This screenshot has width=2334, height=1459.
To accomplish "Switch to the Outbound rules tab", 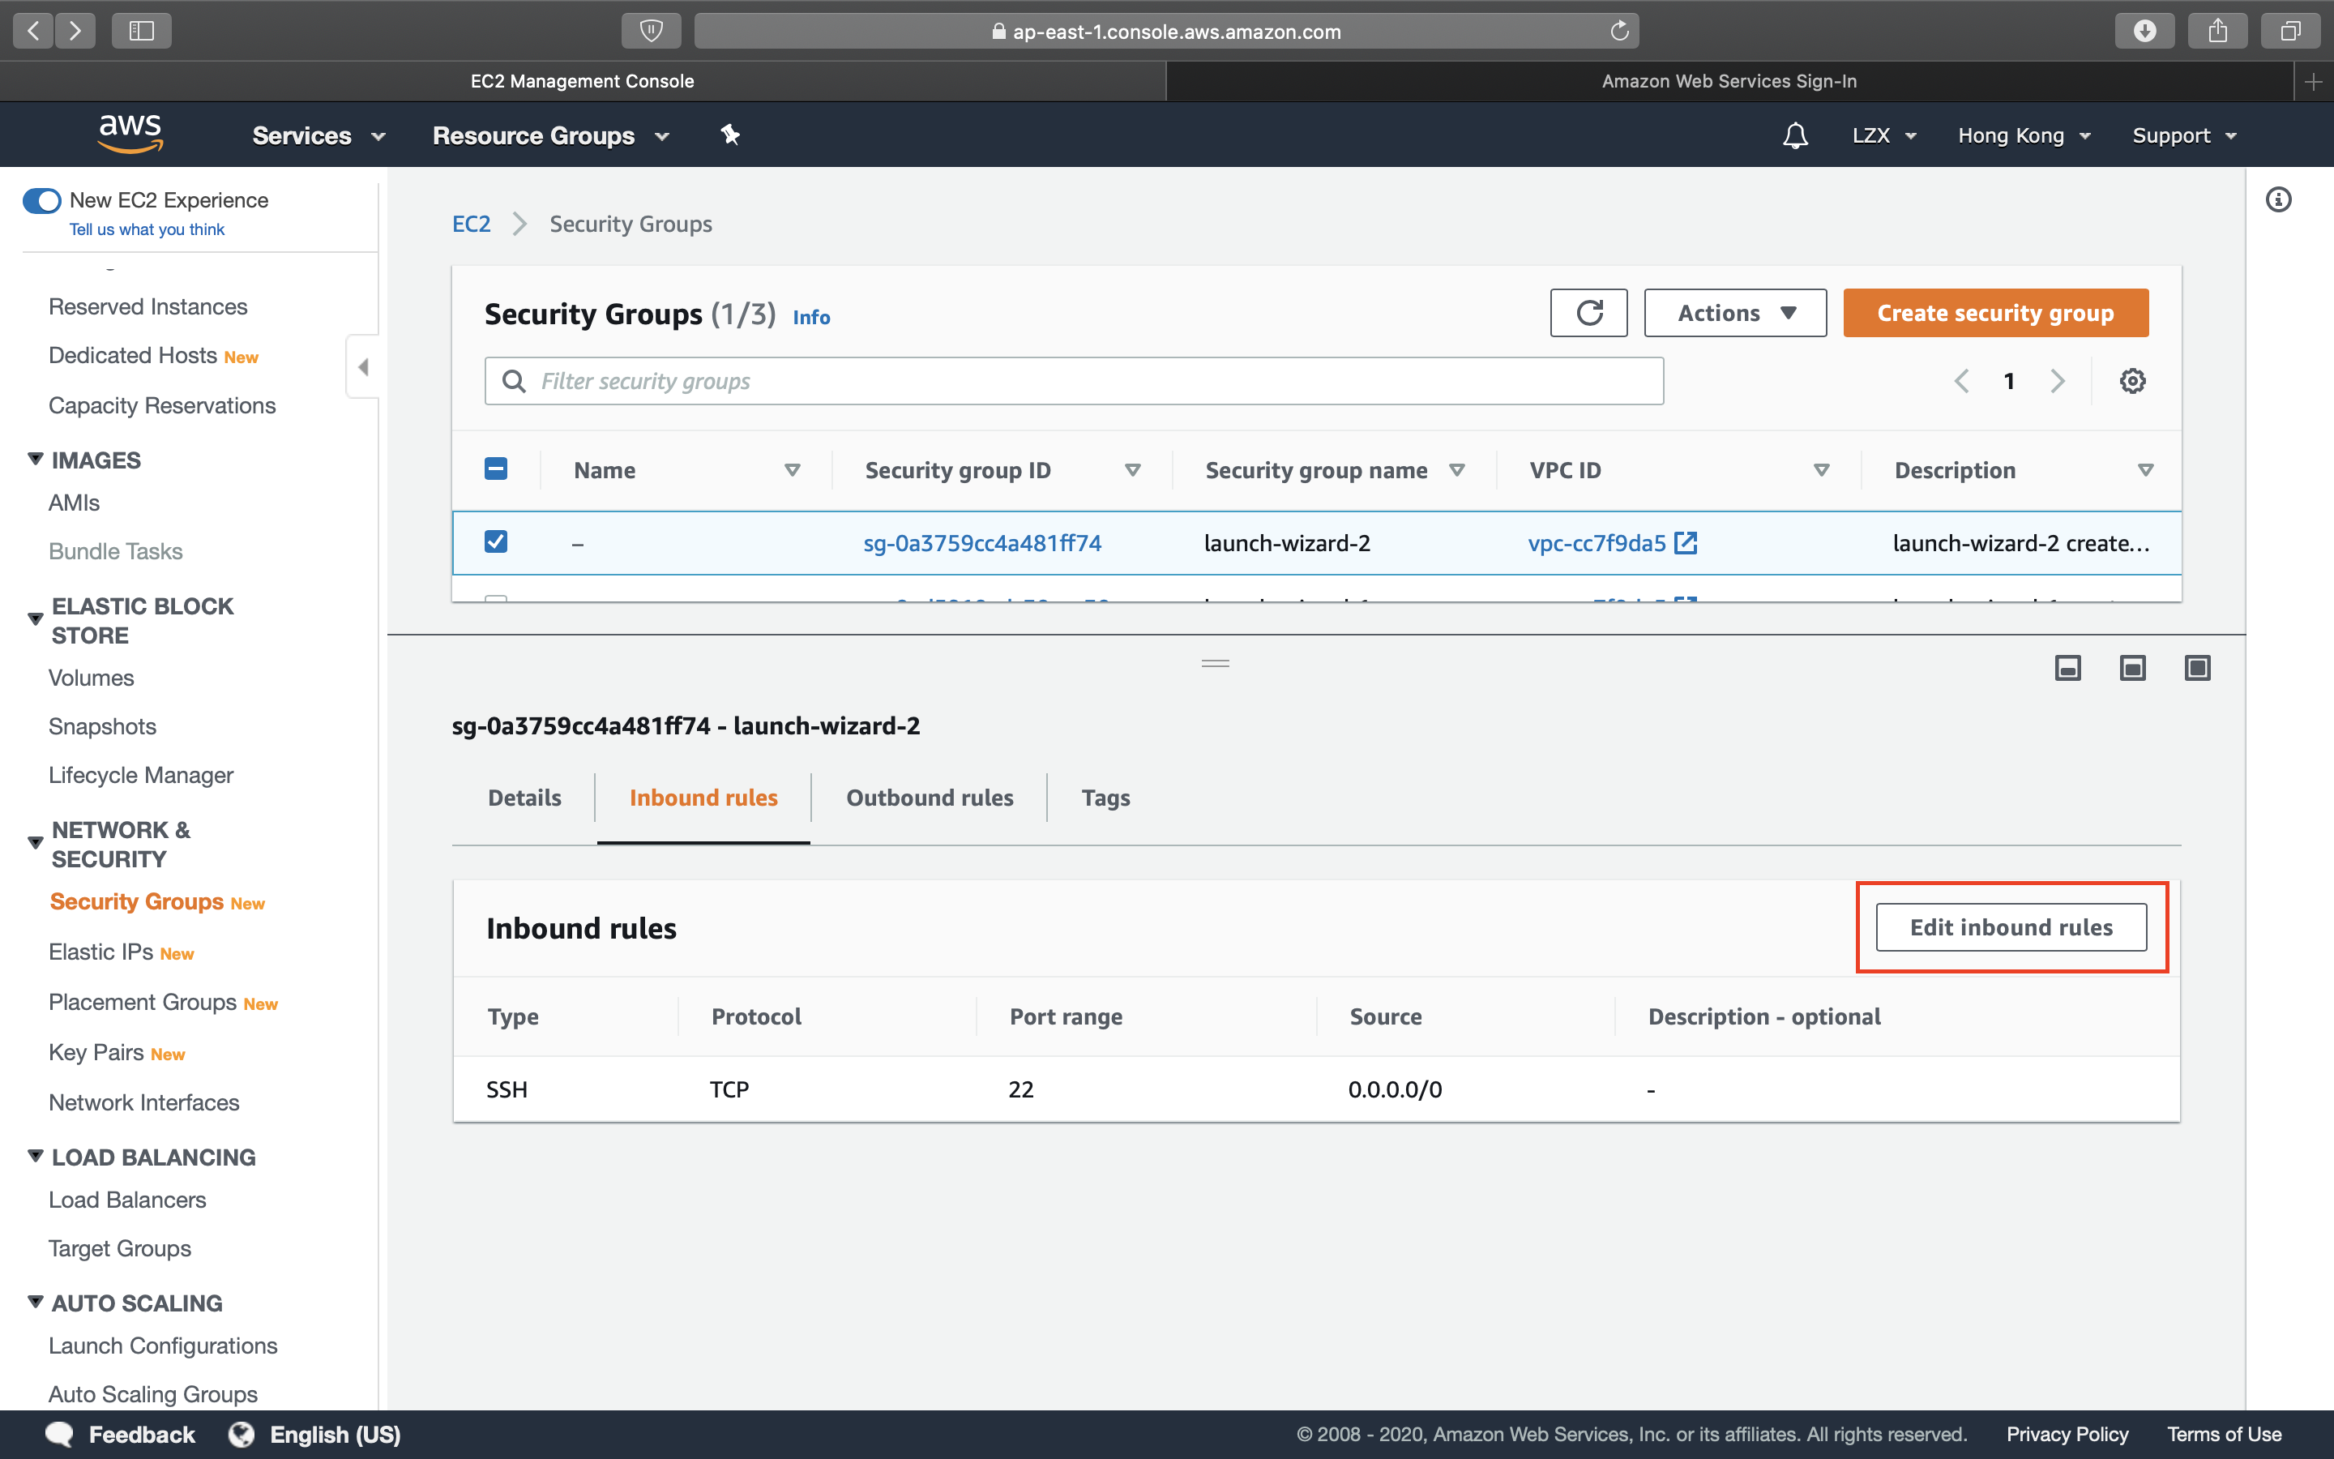I will 929,798.
